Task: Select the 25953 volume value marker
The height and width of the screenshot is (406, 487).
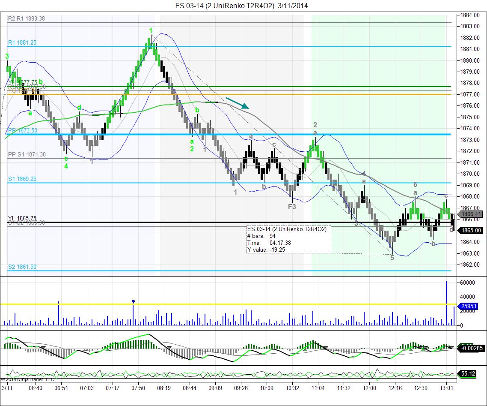Action: click(x=468, y=306)
